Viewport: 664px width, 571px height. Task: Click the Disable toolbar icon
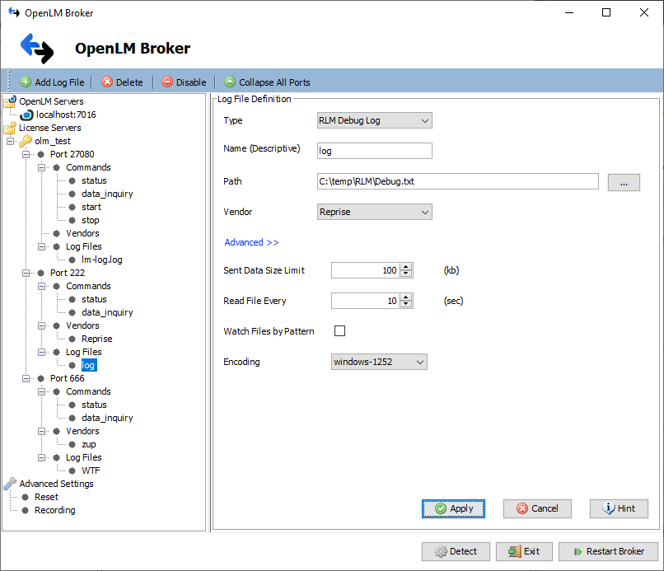tap(166, 82)
